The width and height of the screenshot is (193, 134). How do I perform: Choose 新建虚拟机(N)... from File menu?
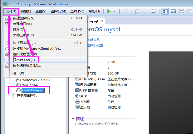46,18
